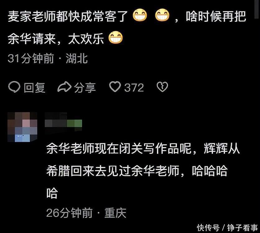The height and width of the screenshot is (233, 260).
Task: Click the 31分钟前 timestamp
Action: click(x=31, y=58)
